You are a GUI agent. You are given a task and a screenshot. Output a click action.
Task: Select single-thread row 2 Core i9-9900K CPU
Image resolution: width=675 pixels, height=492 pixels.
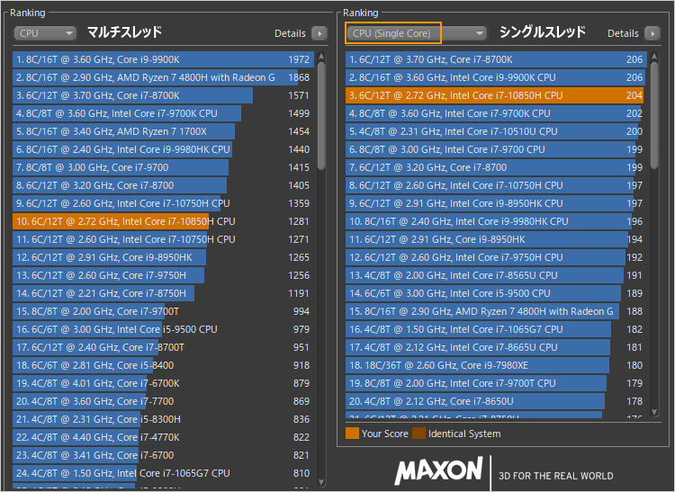(x=496, y=77)
